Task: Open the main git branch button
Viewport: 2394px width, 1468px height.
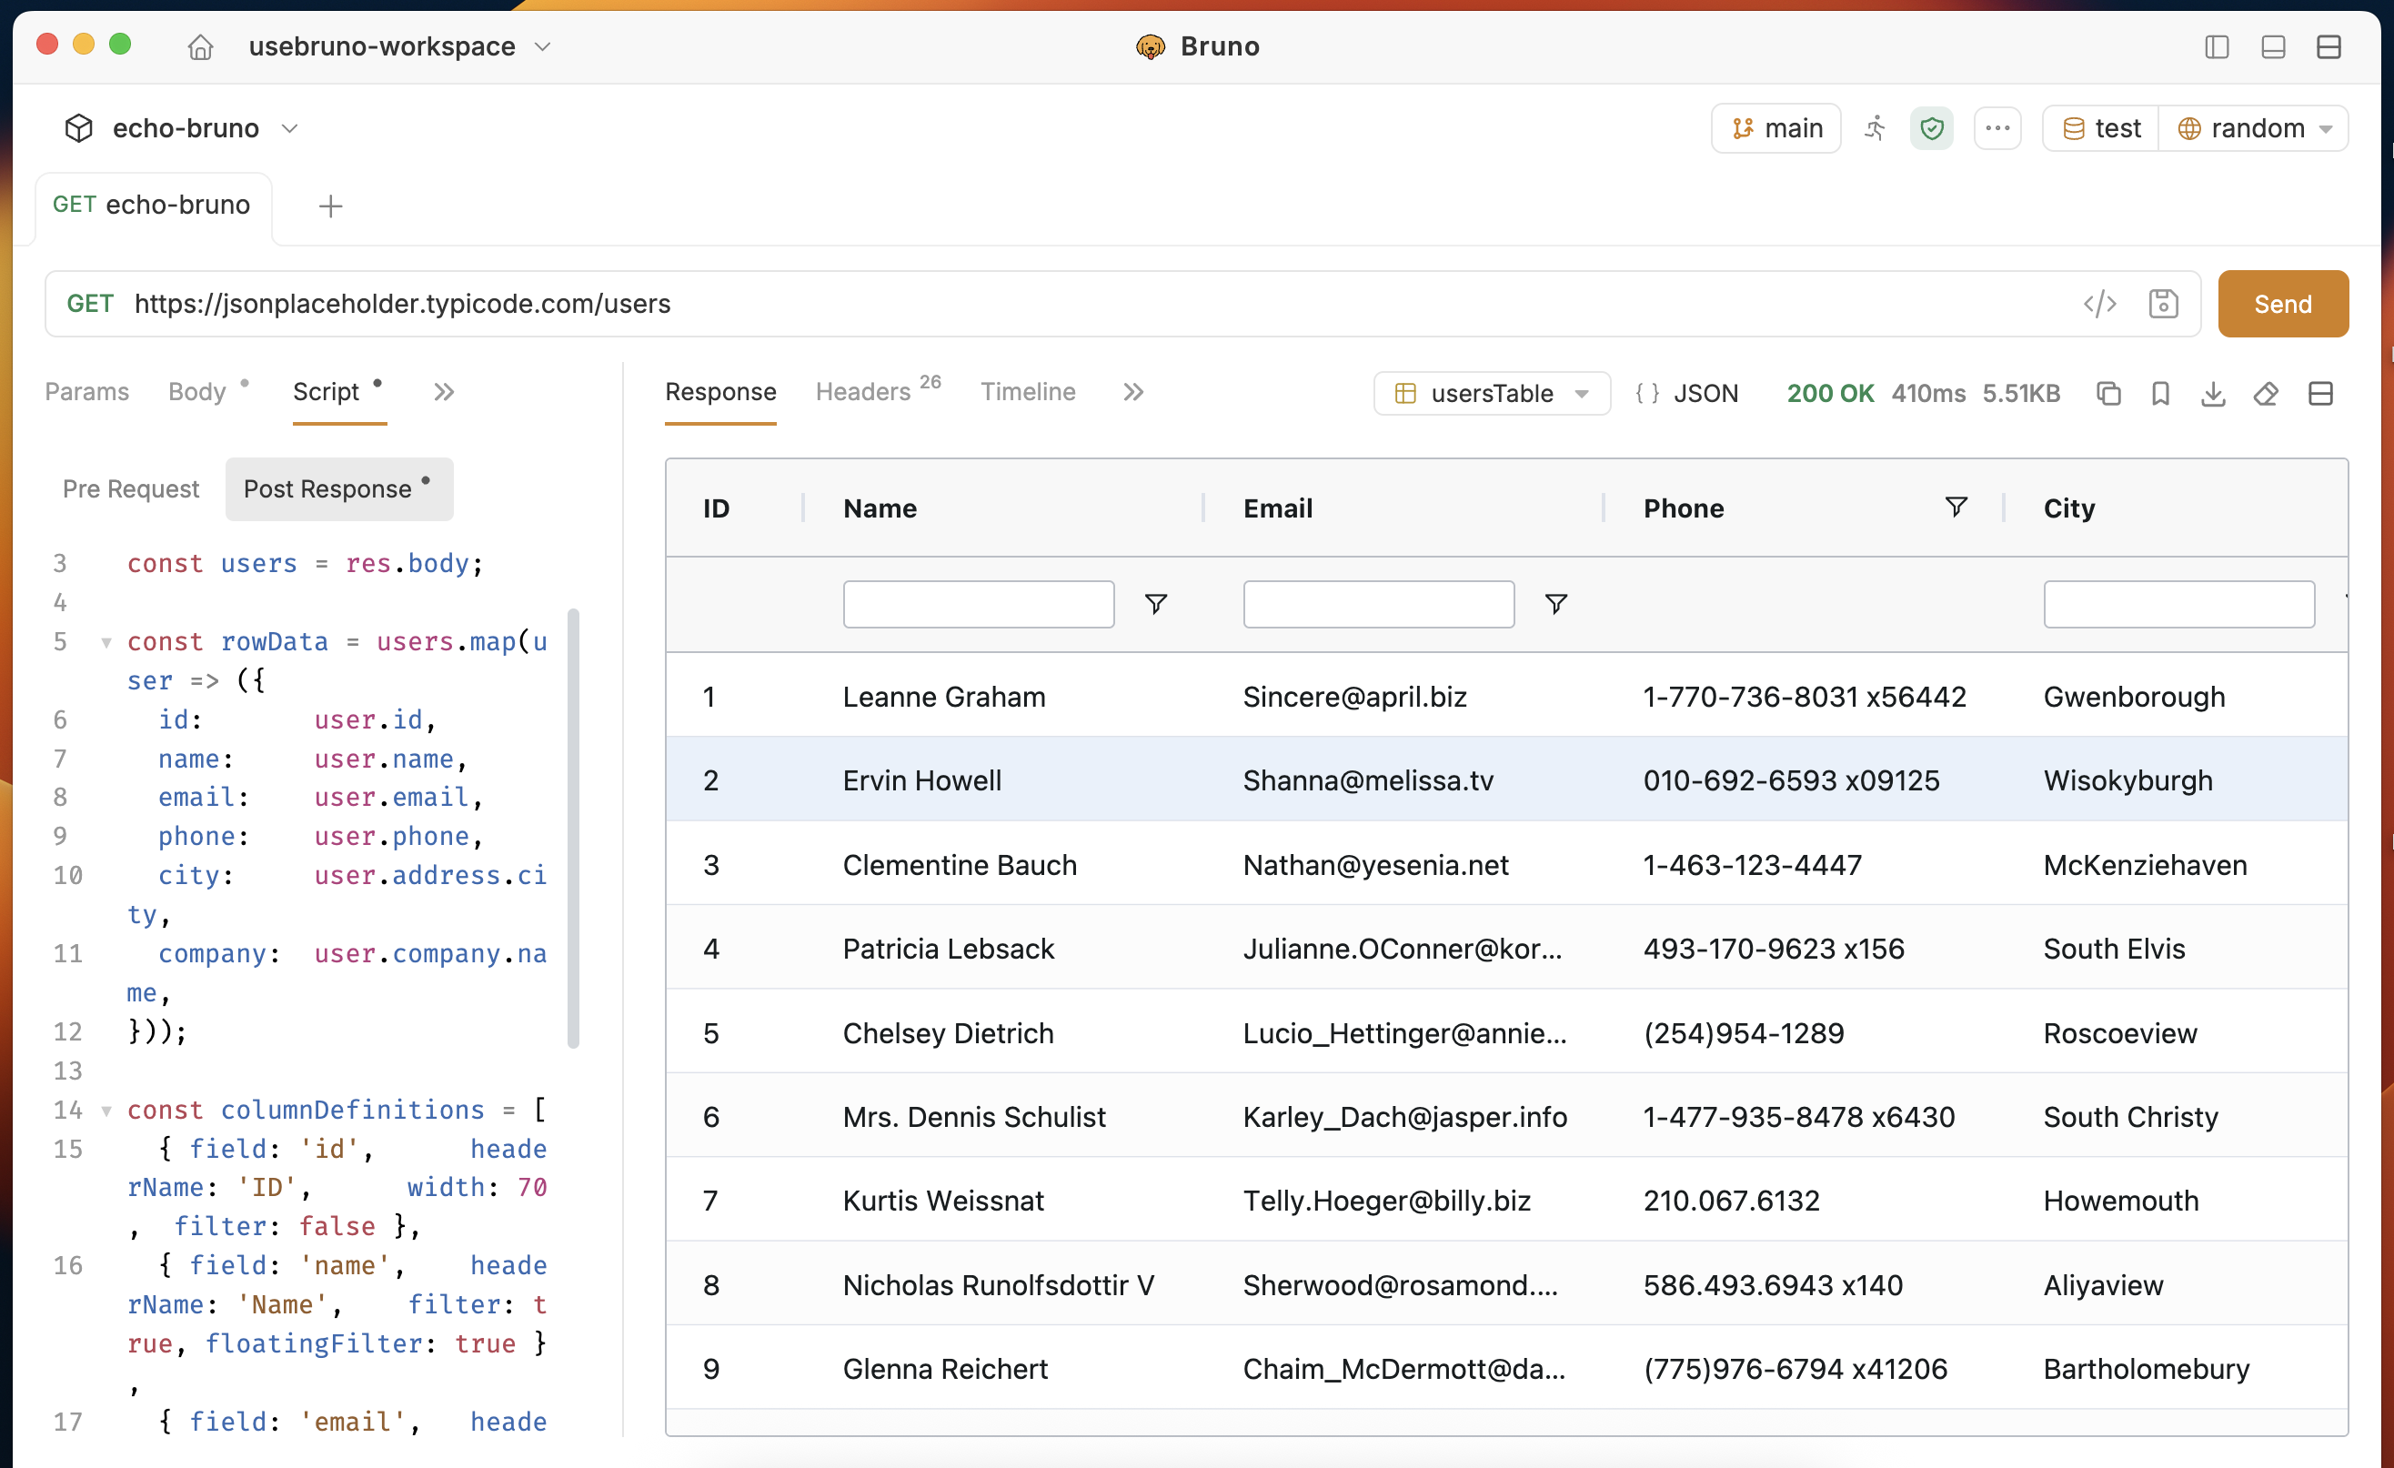Action: tap(1775, 128)
